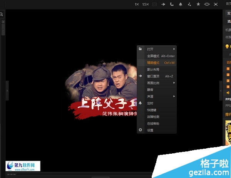
Task: Open the 打开 submenu in context menu
Action: (x=157, y=49)
